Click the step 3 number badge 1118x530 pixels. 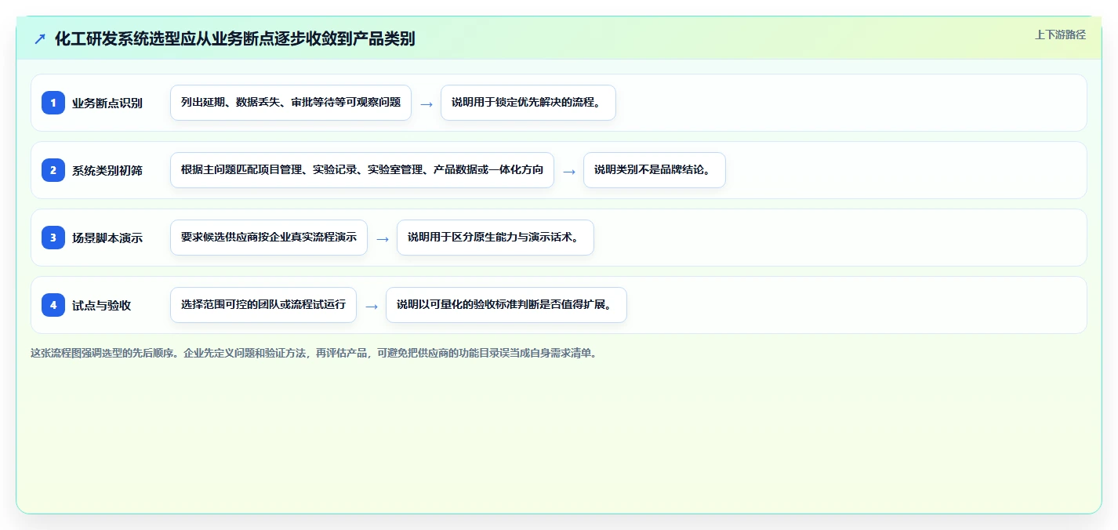(x=53, y=238)
